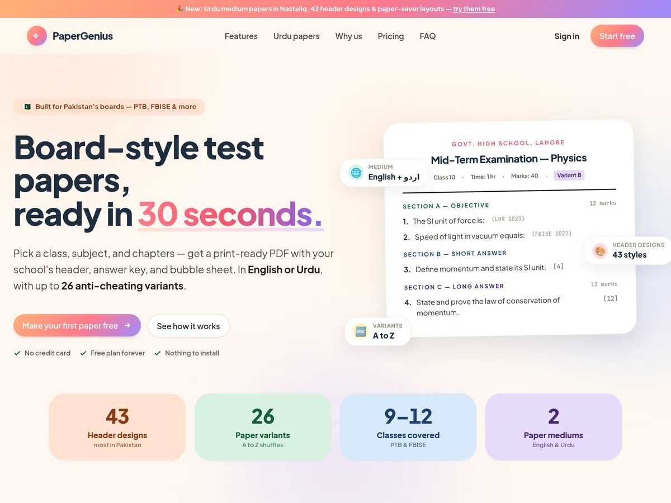Click the 2 Paper mediums stat card

click(554, 427)
